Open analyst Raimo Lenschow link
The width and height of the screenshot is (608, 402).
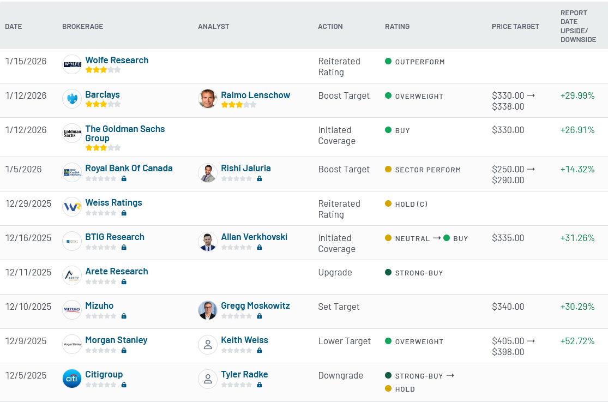point(256,95)
